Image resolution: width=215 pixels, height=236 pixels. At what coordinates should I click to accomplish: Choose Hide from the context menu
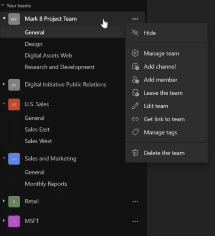(166, 33)
